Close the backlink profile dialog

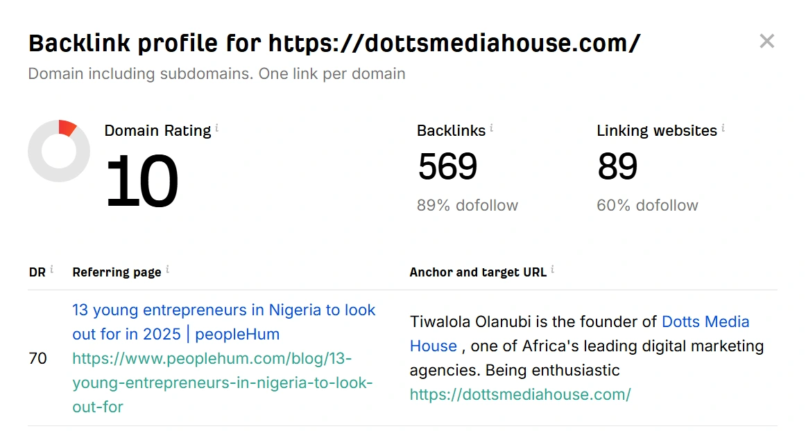(766, 42)
